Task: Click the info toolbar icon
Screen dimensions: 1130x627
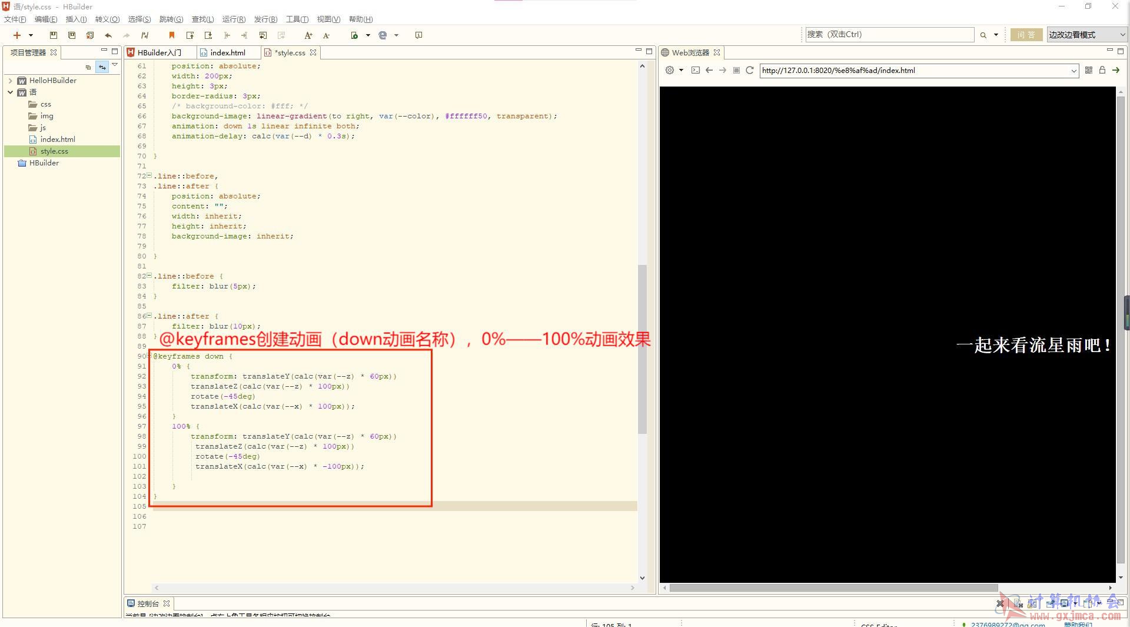Action: 418,35
